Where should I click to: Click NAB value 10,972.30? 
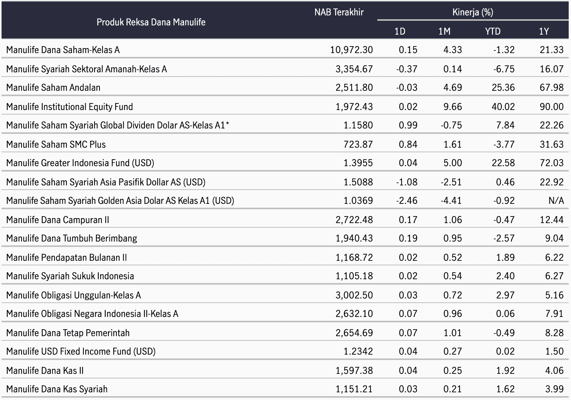pos(352,50)
